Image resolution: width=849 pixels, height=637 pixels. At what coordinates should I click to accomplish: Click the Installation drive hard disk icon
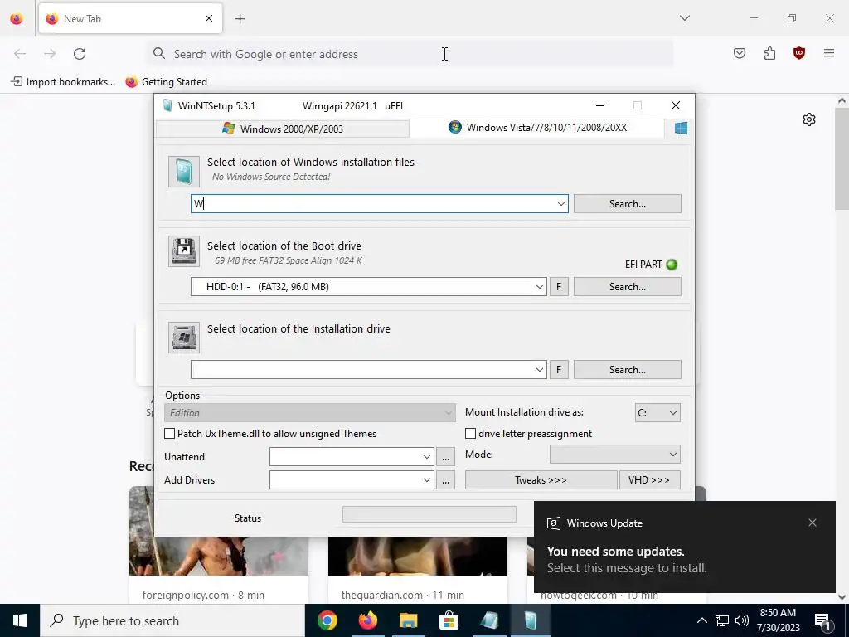coord(184,338)
